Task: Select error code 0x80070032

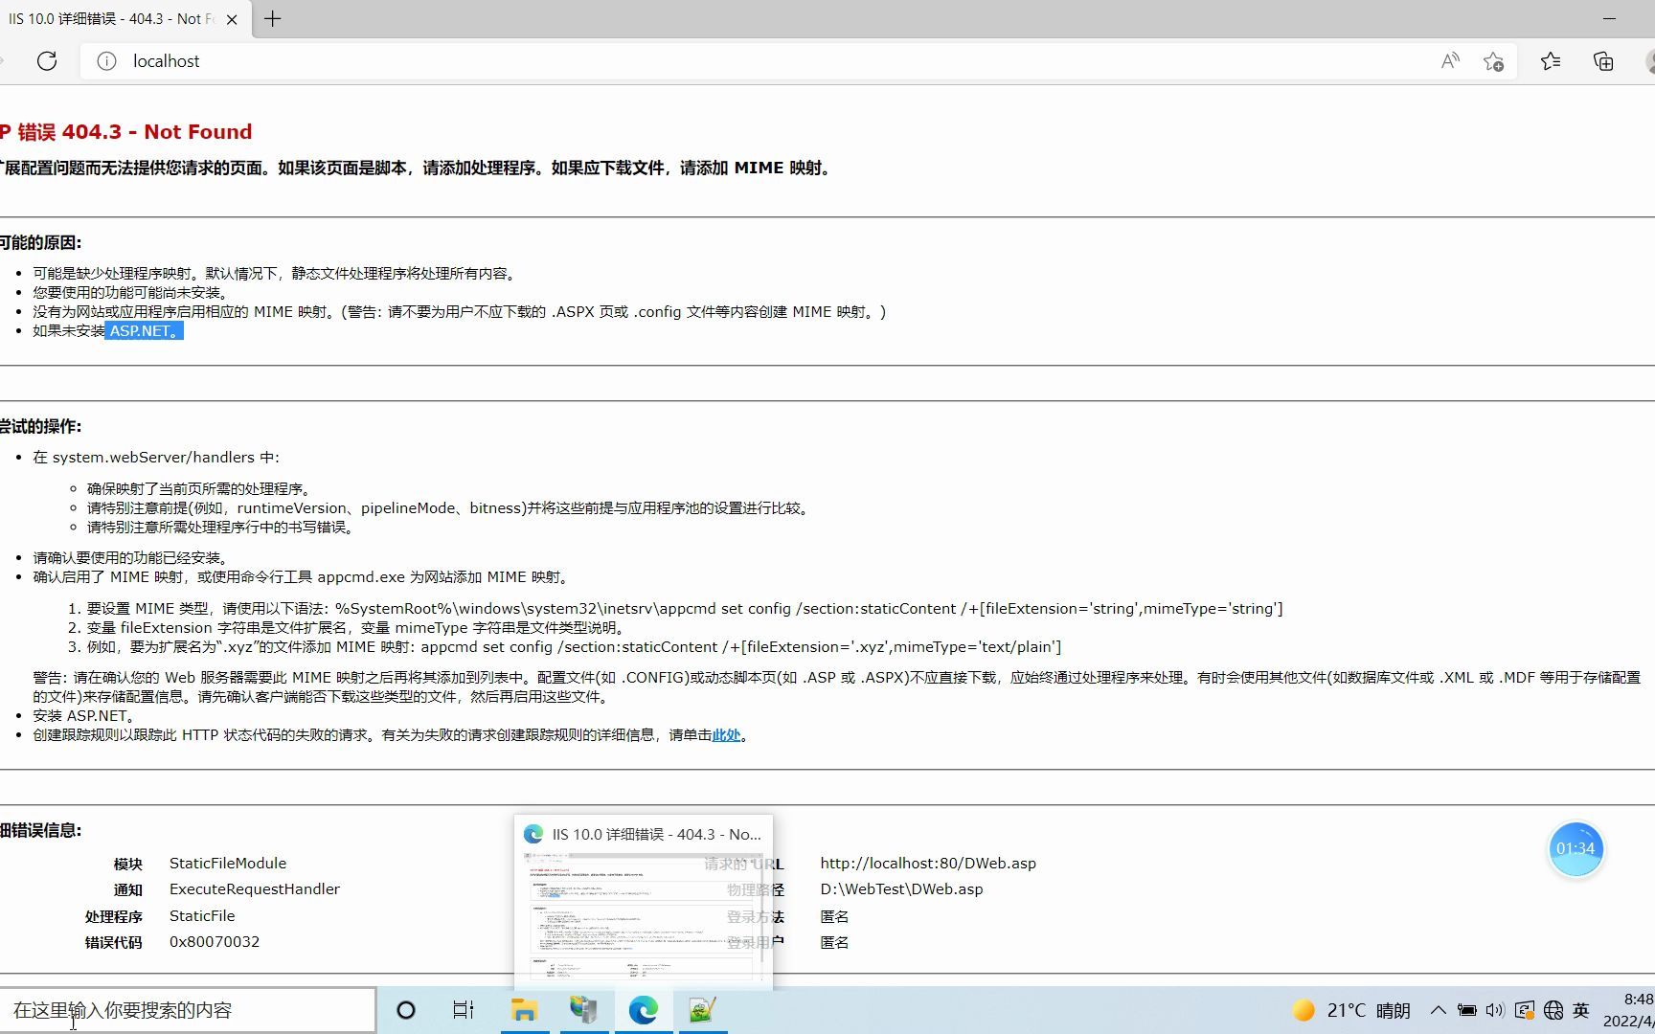Action: pos(215,941)
